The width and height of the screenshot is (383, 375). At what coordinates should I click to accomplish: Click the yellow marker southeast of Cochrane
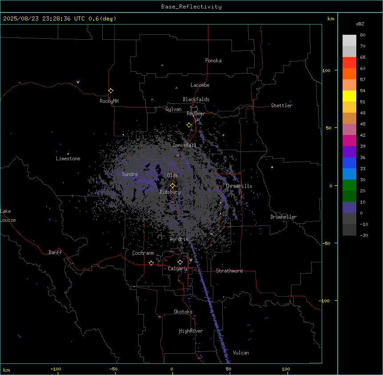coord(151,263)
